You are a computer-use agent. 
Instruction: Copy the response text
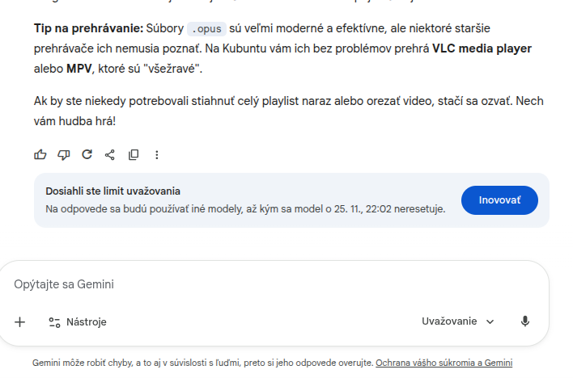[134, 154]
